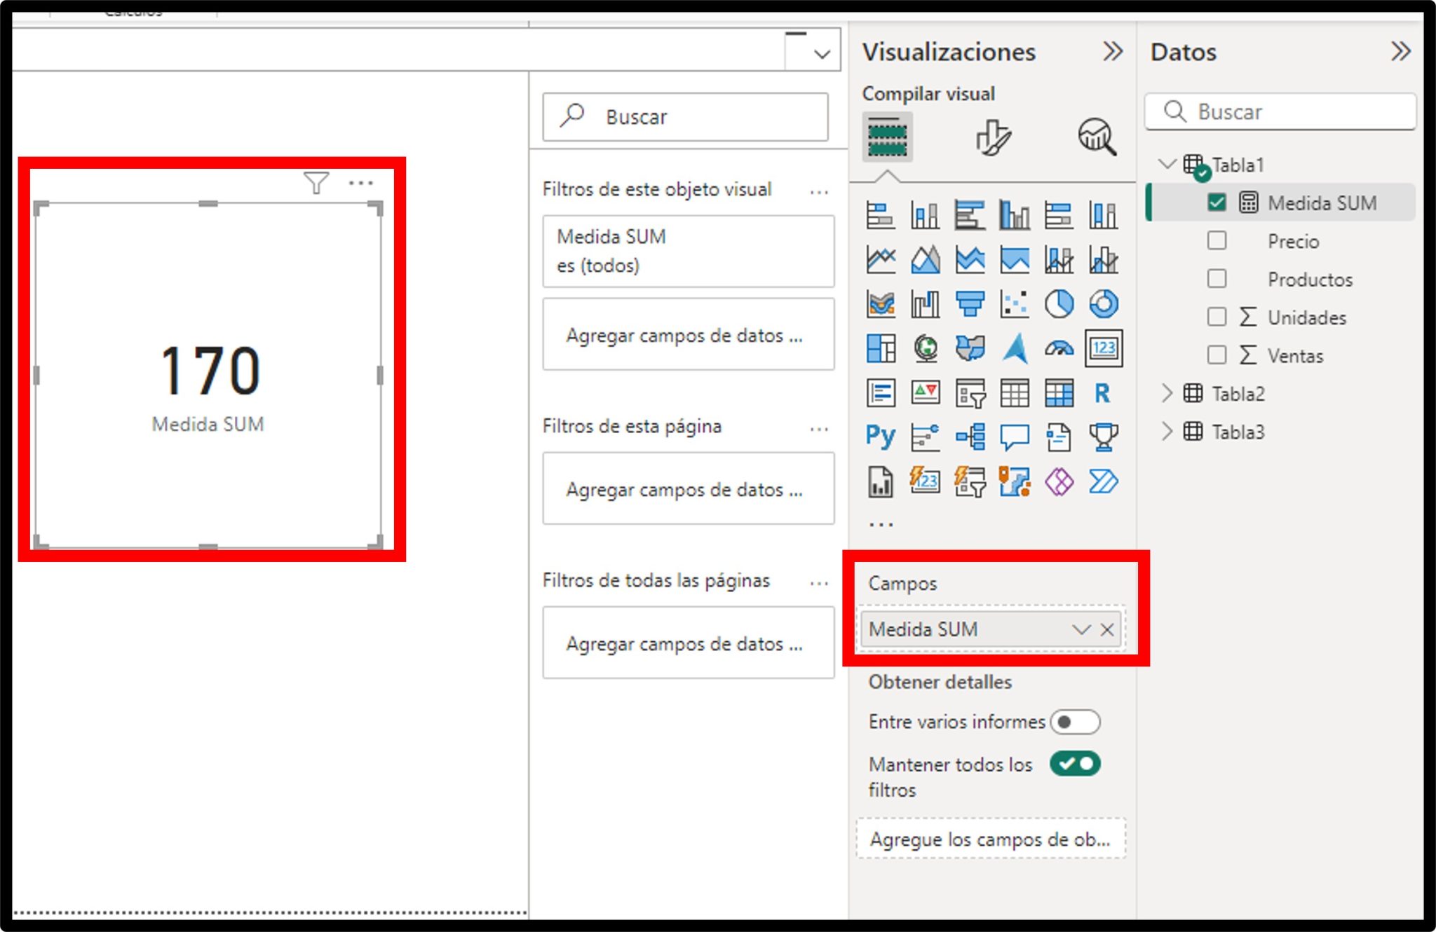Screen dimensions: 1436x932
Task: Select the Azure map arrow visual
Action: click(x=1015, y=348)
